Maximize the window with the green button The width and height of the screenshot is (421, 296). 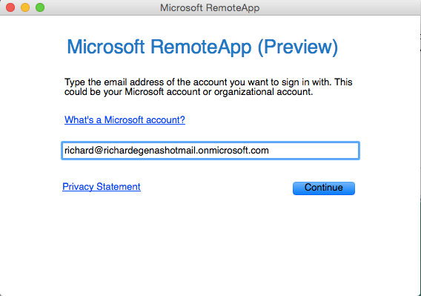pos(40,7)
